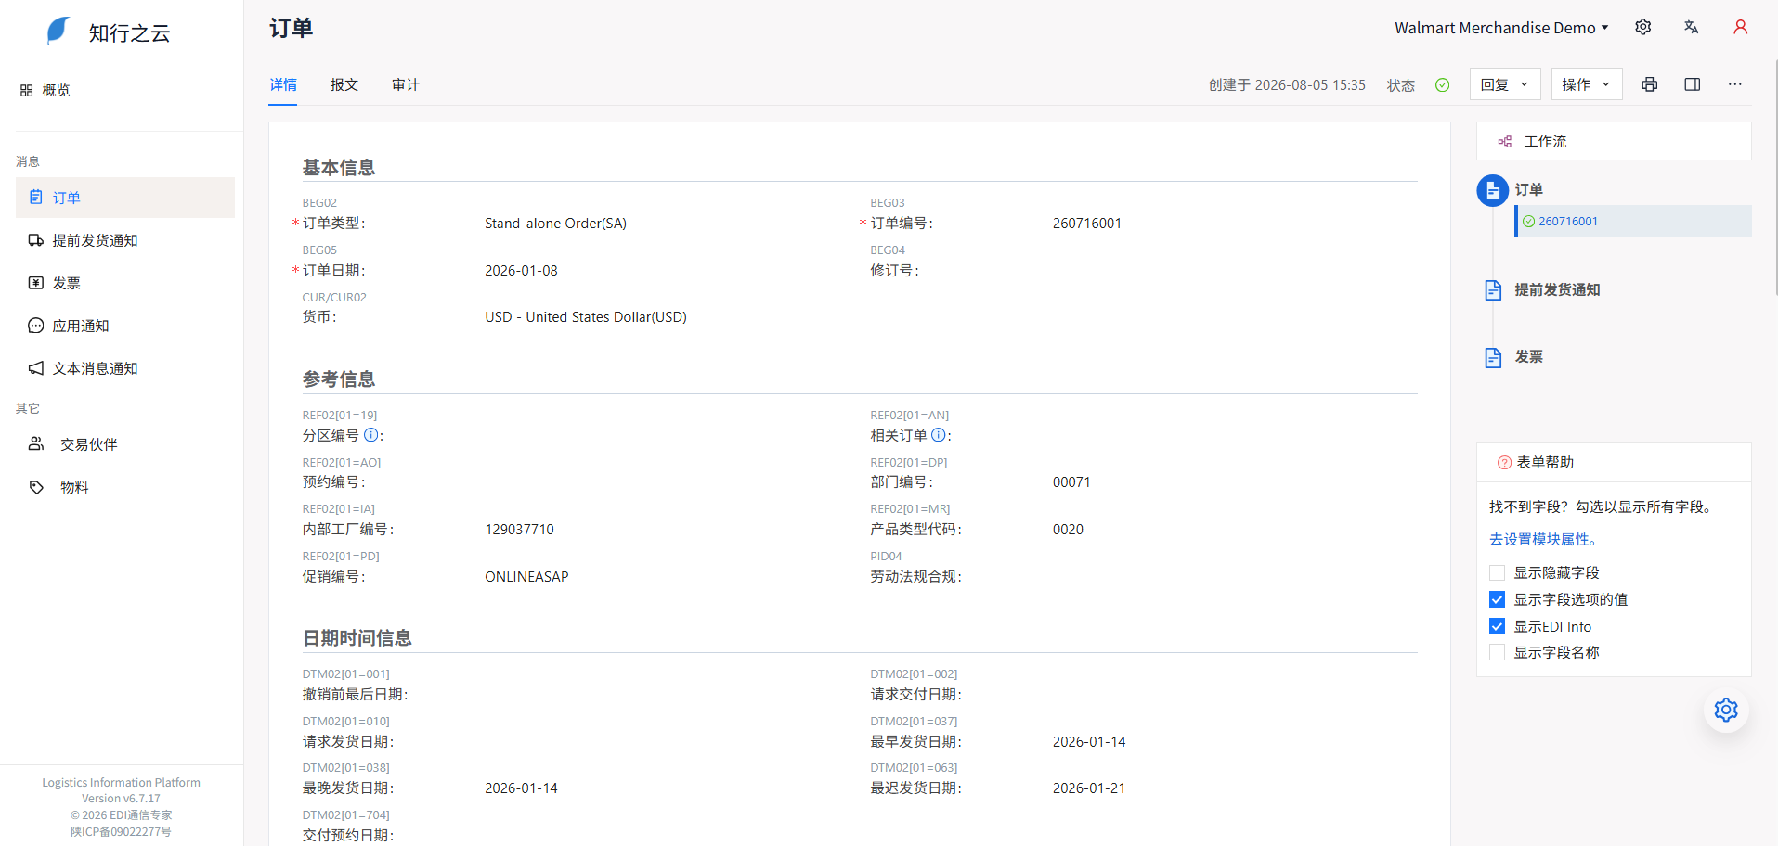Open the Walmart Merchandise Demo dropdown

click(x=1501, y=28)
